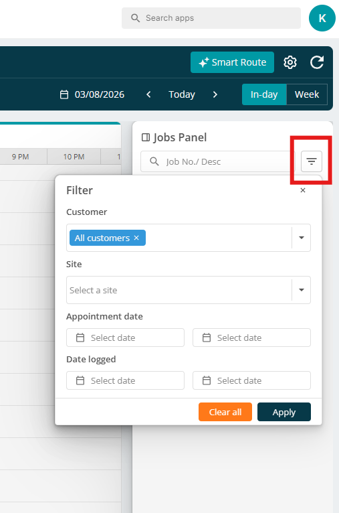Remove the All customers tag

136,238
